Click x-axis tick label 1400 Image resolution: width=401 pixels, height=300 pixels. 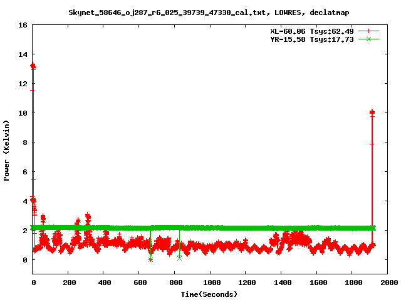[x=283, y=282]
